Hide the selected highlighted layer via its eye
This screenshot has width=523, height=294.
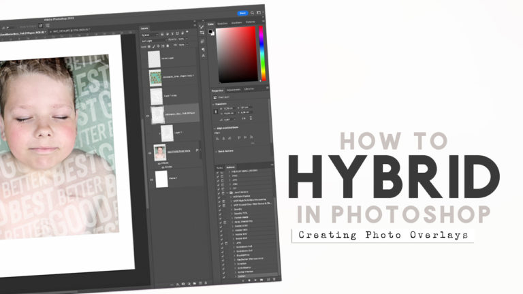pyautogui.click(x=148, y=116)
